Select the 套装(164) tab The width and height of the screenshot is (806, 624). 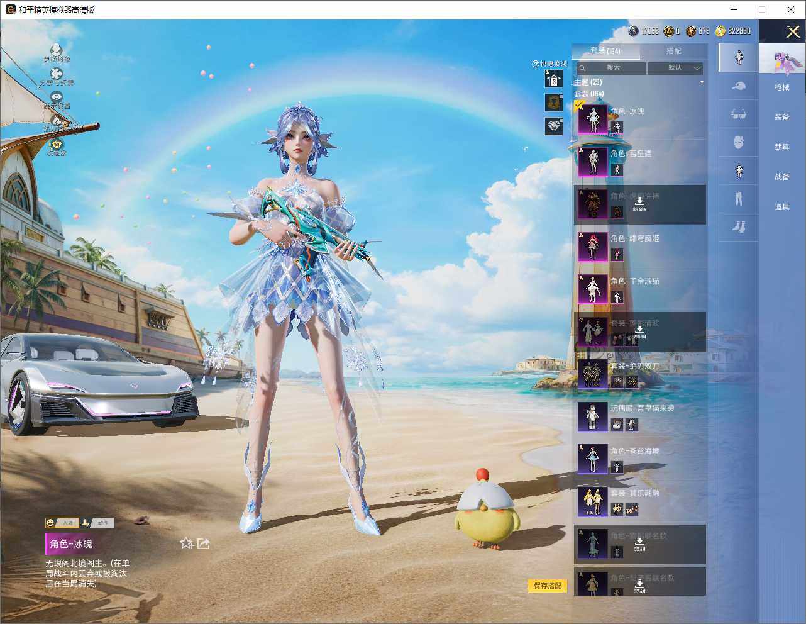[605, 51]
